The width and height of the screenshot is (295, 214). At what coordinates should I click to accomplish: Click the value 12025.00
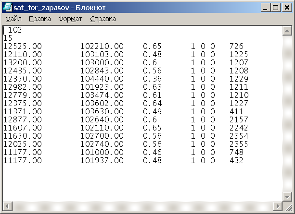pyautogui.click(x=23, y=144)
